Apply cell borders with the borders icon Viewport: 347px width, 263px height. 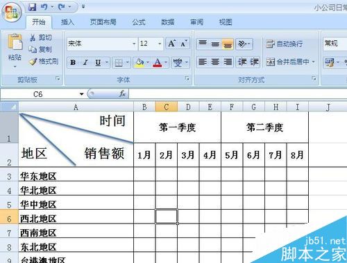(119, 62)
